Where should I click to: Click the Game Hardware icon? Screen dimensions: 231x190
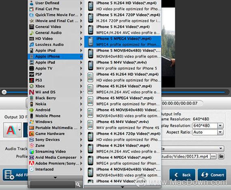click(32, 134)
